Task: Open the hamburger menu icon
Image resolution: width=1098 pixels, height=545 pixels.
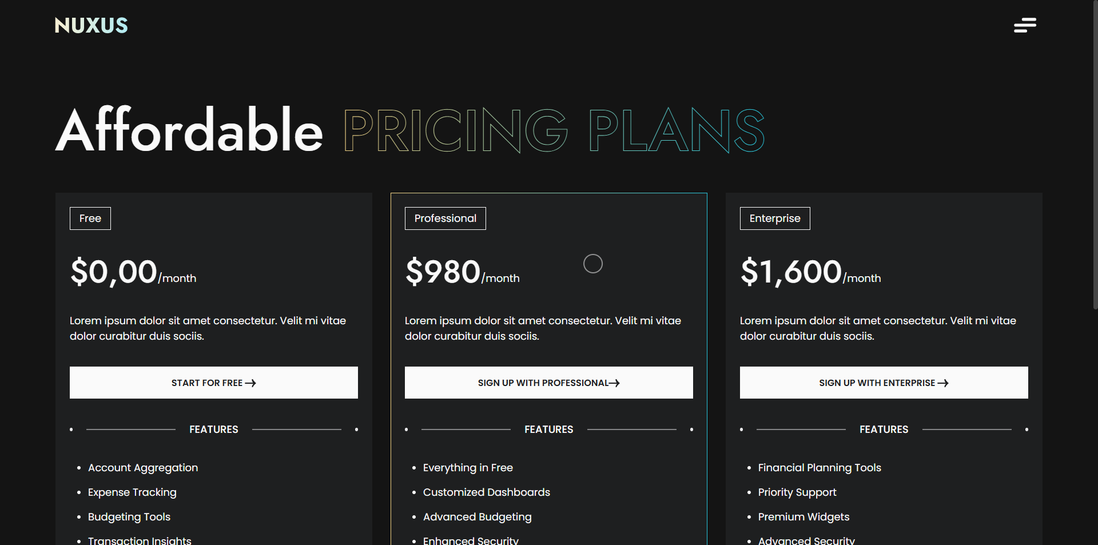Action: (x=1025, y=25)
